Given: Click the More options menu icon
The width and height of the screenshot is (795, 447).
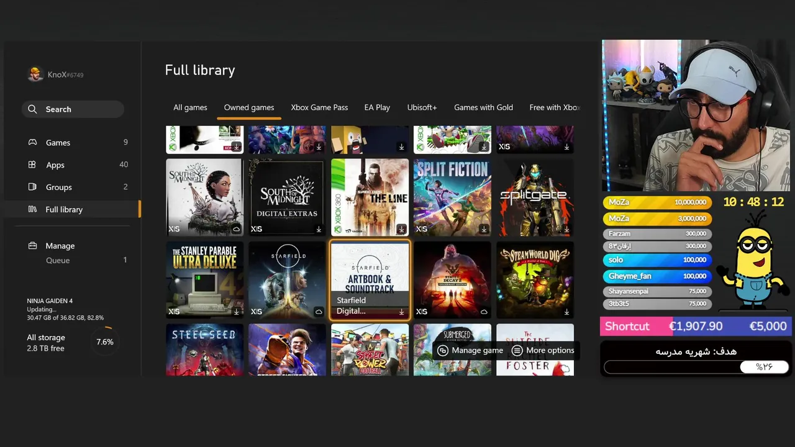Looking at the screenshot, I should click(517, 350).
